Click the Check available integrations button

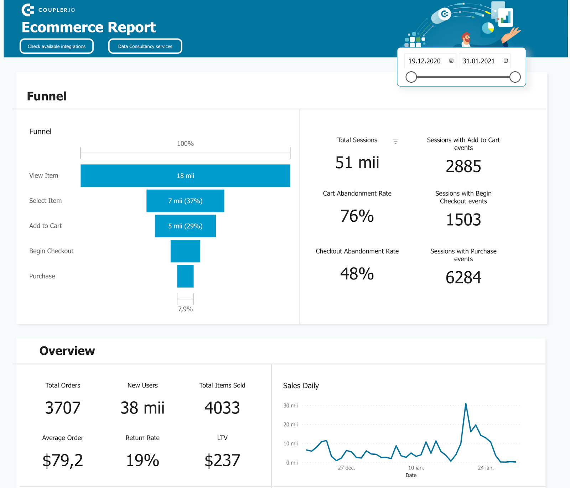56,46
